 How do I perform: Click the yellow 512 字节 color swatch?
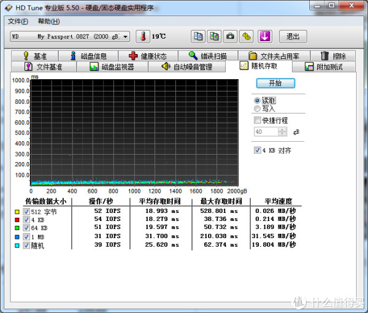[x=17, y=212]
